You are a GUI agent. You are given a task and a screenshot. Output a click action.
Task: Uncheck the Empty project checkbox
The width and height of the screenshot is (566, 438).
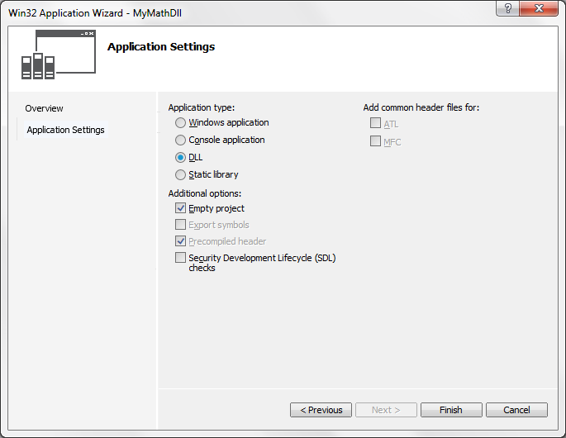(180, 208)
